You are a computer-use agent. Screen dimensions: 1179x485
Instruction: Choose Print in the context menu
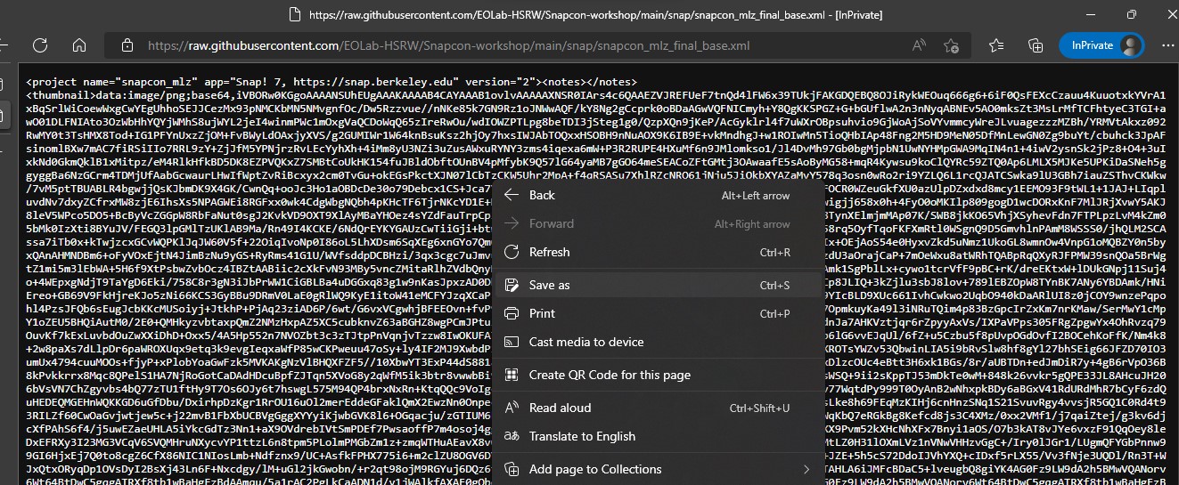point(542,313)
